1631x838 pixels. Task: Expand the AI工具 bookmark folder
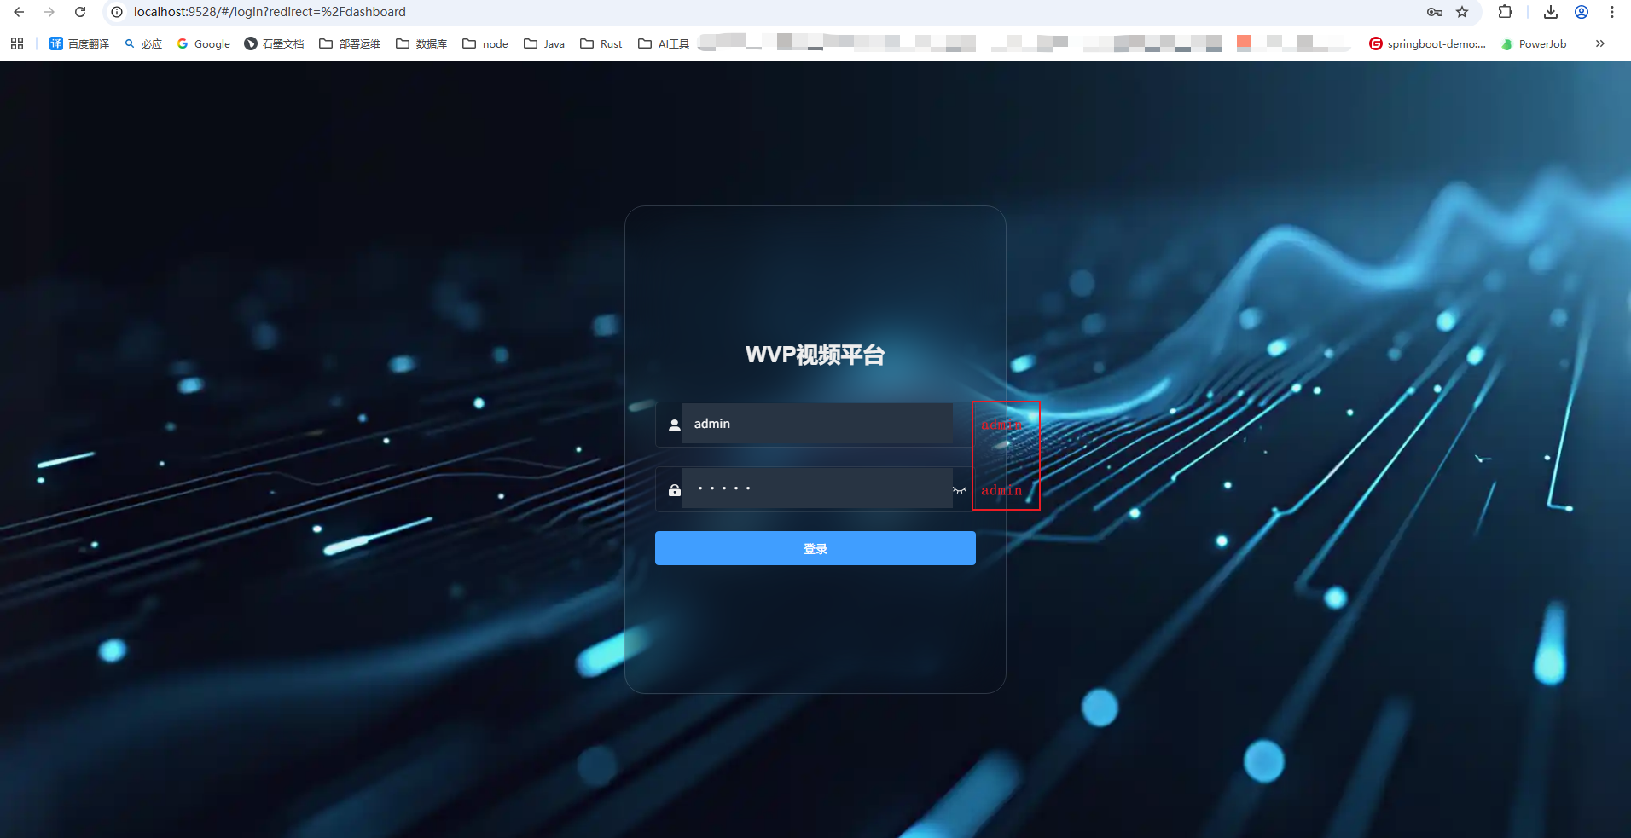pyautogui.click(x=664, y=43)
